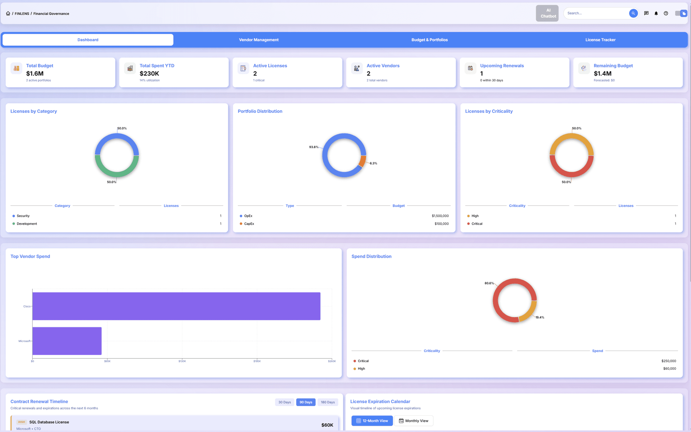
Task: Open the messages chat icon
Action: (x=646, y=13)
